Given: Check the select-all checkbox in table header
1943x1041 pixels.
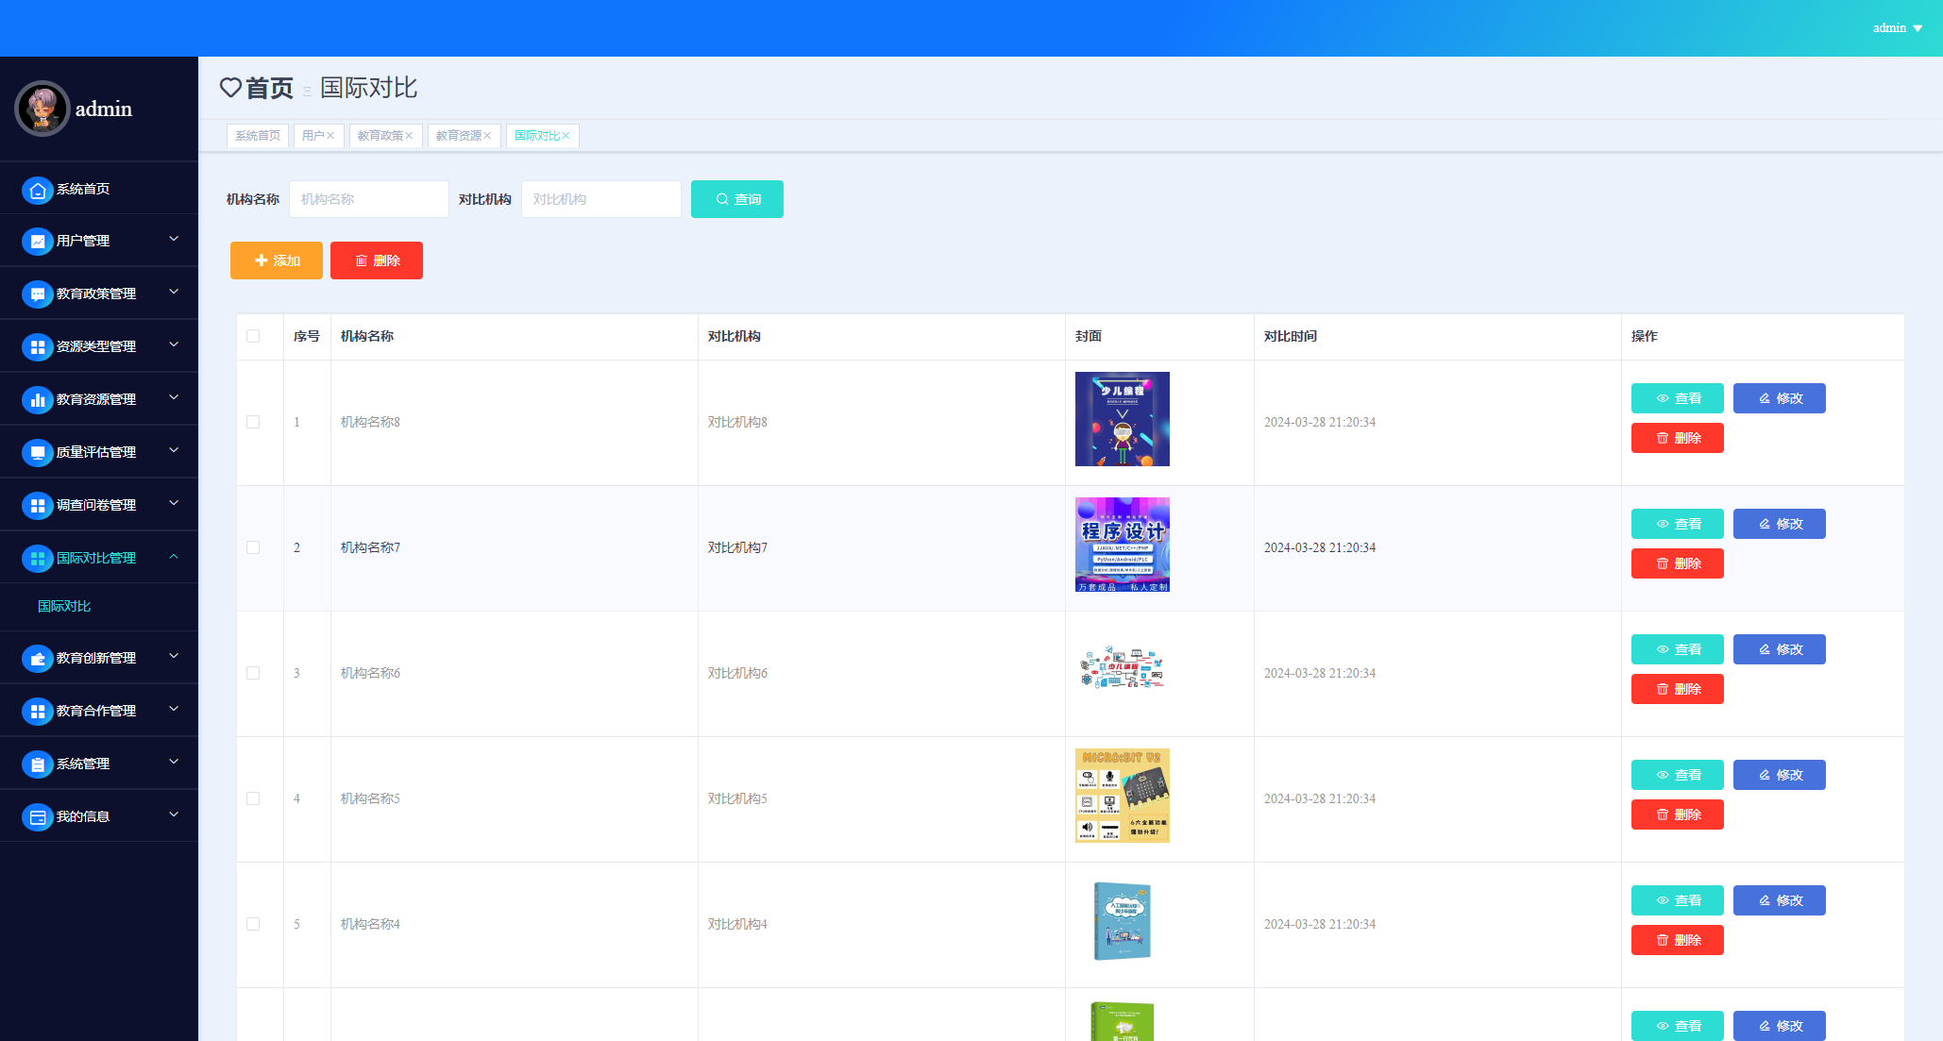Looking at the screenshot, I should pos(253,336).
